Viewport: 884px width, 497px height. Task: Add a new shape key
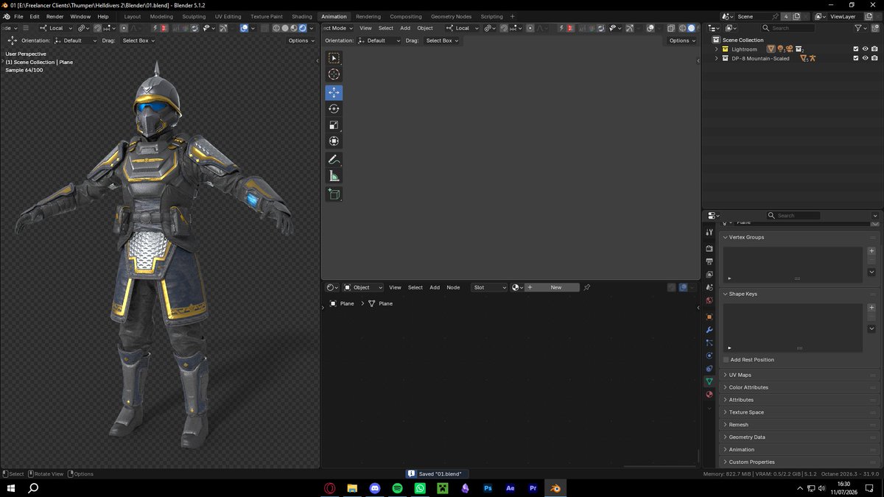871,308
